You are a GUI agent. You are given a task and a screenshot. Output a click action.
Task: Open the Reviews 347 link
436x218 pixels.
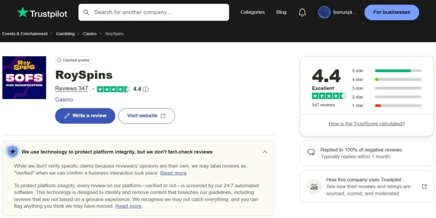pyautogui.click(x=72, y=89)
